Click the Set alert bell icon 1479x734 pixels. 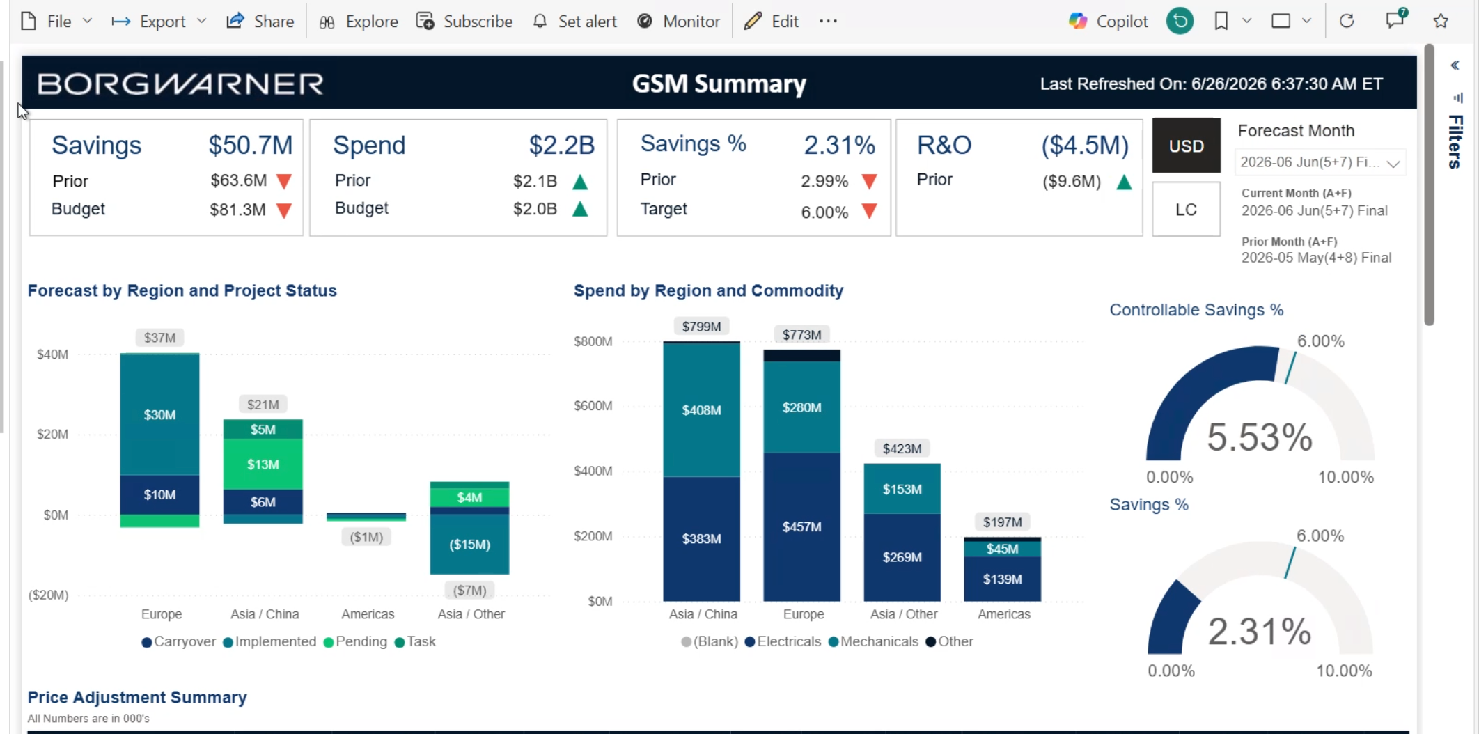[540, 22]
